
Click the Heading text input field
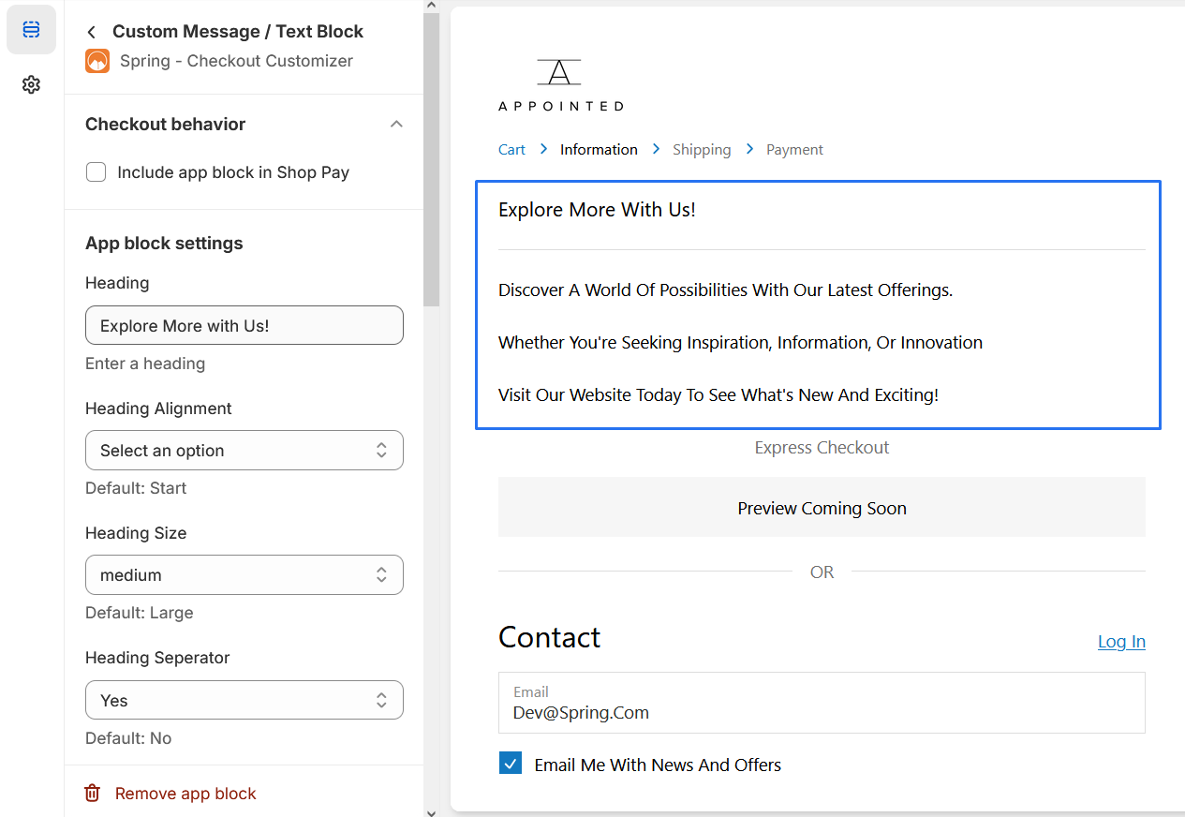244,326
